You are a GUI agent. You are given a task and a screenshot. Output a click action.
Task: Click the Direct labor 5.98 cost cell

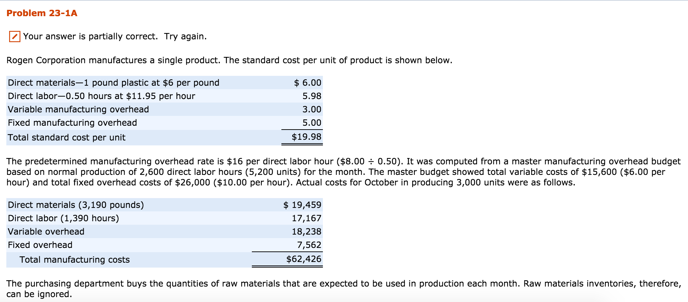312,96
